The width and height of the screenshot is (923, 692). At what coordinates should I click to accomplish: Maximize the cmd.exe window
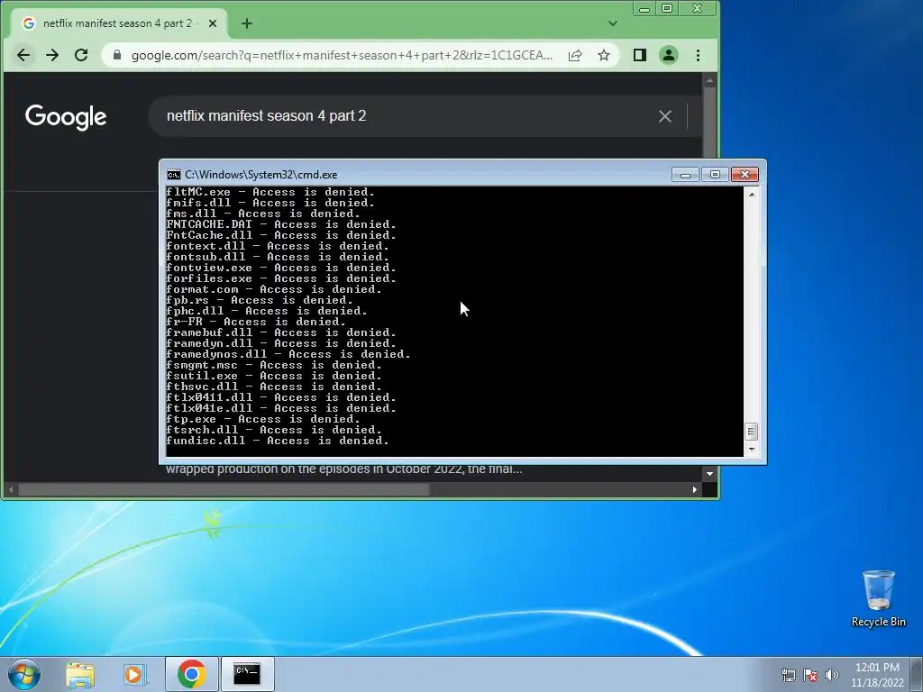pos(715,175)
